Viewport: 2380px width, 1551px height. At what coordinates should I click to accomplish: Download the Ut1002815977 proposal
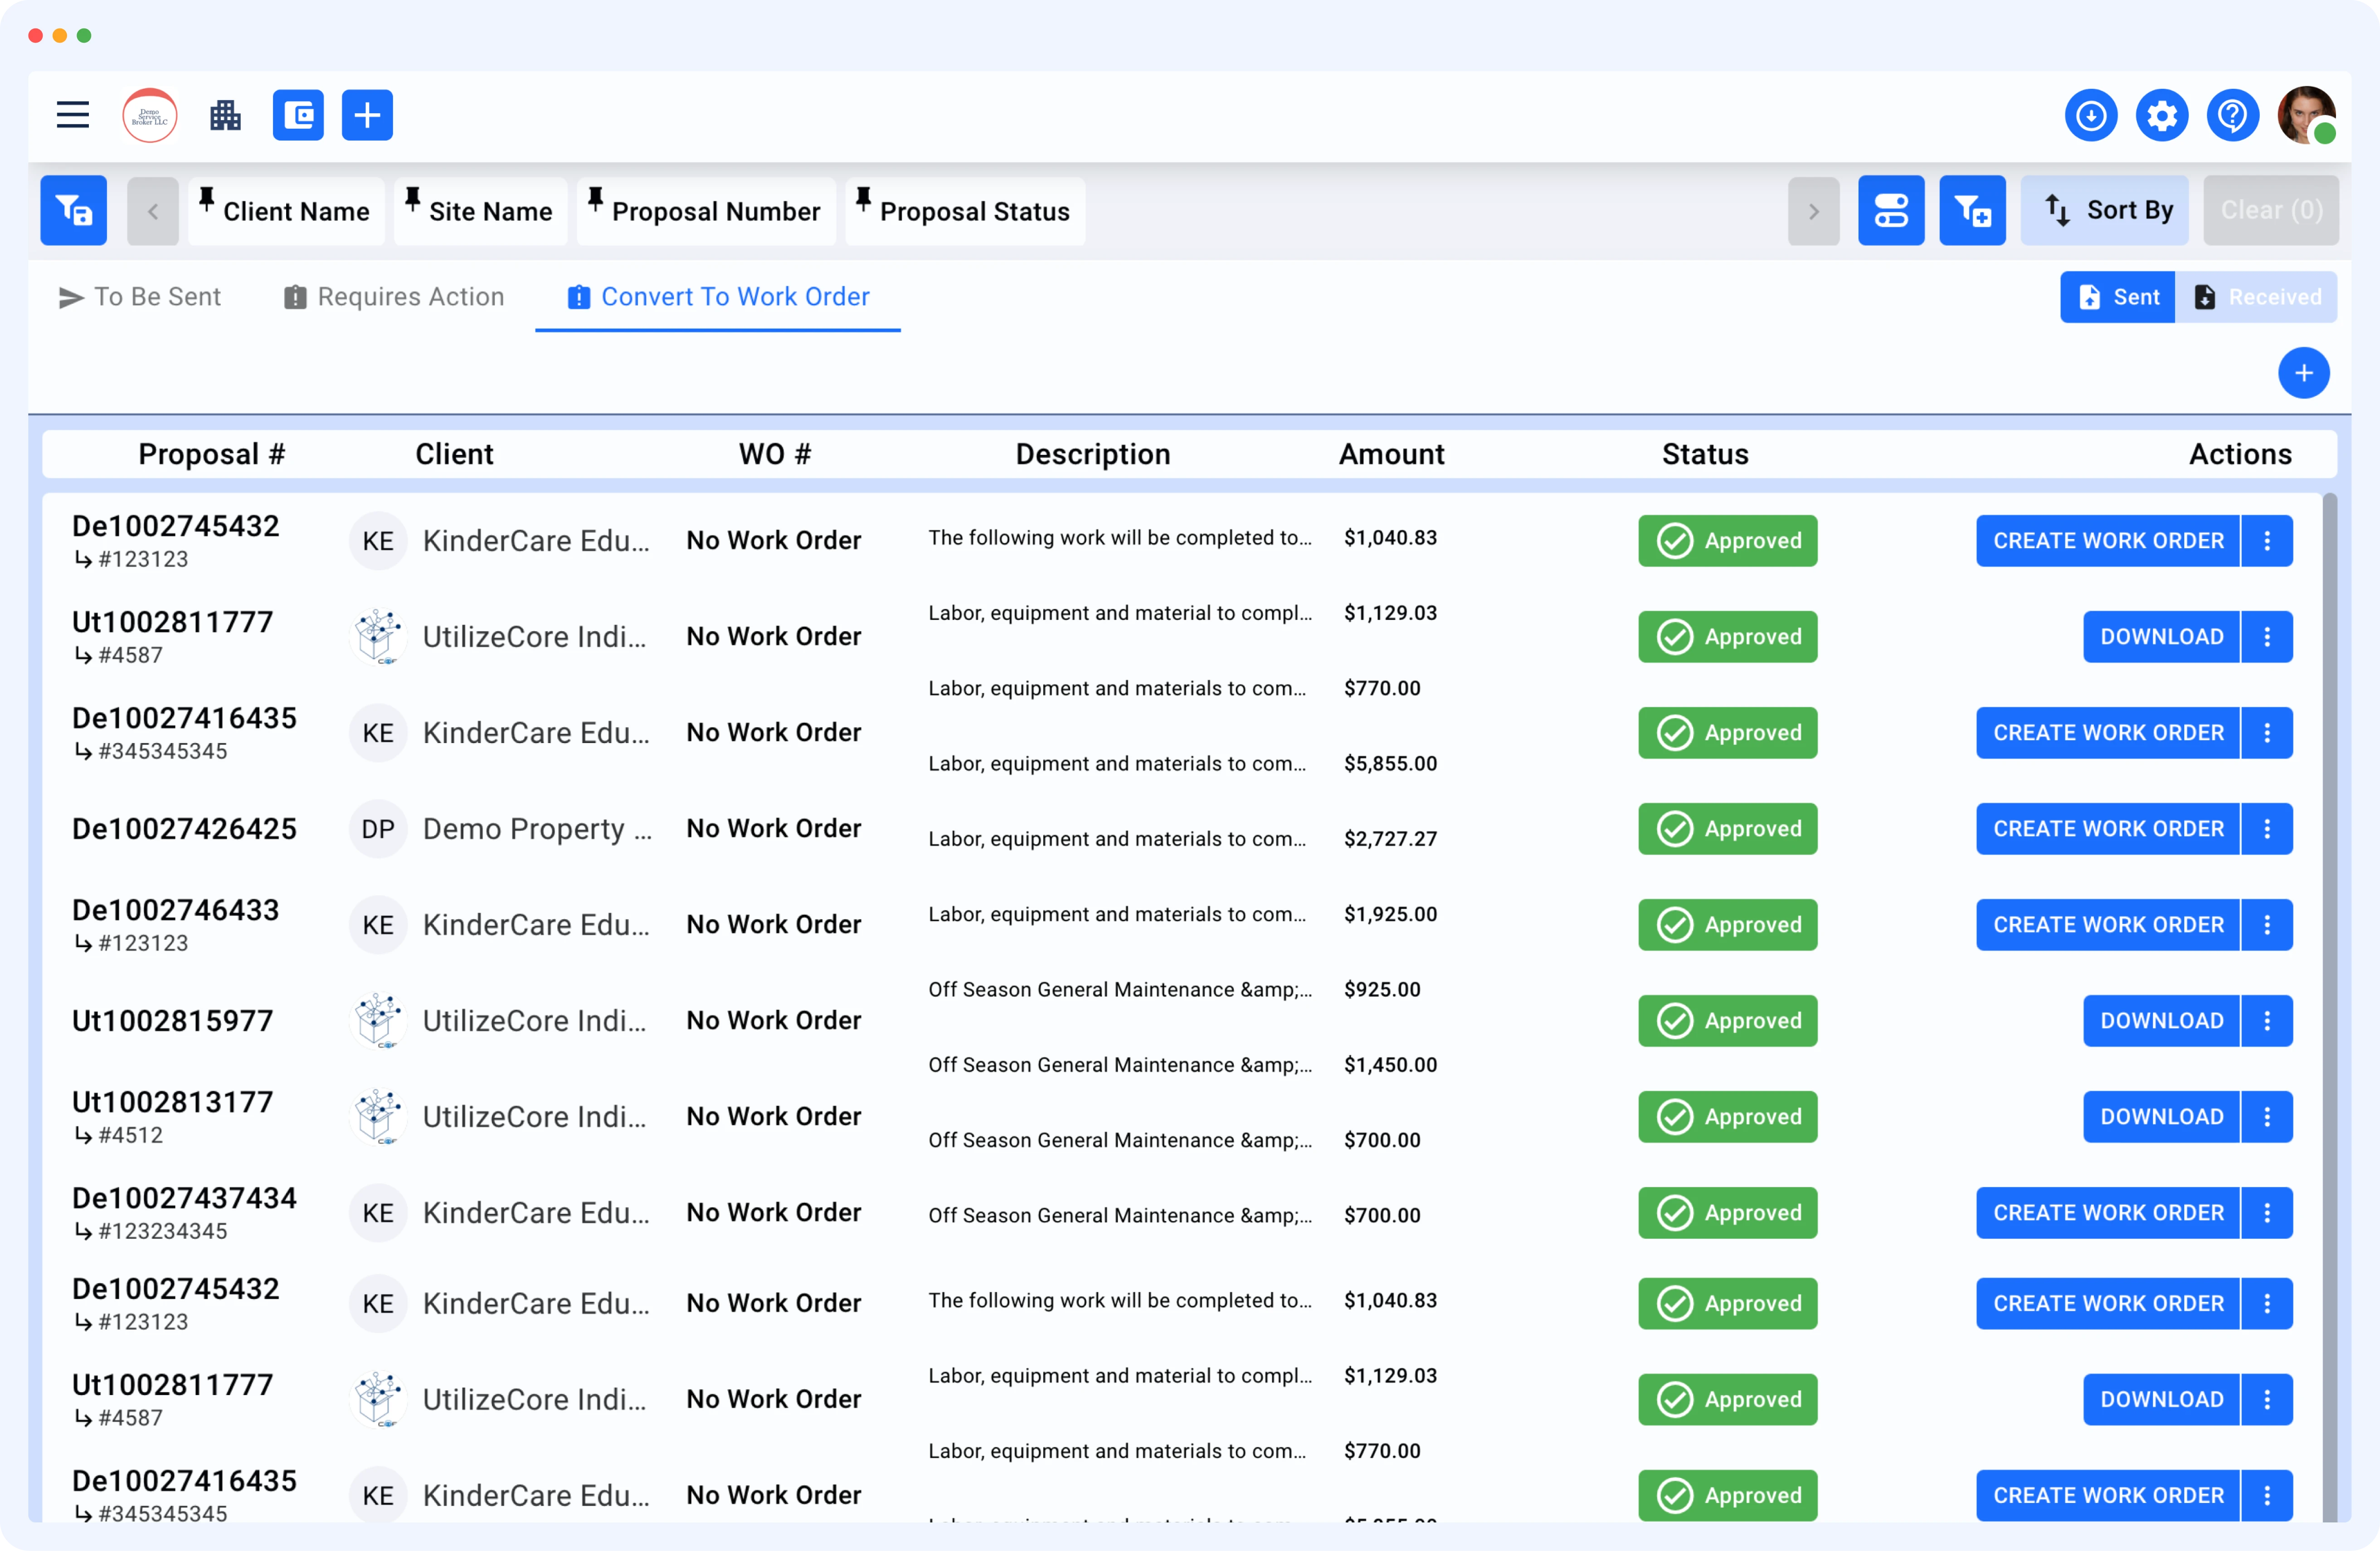(2161, 1020)
